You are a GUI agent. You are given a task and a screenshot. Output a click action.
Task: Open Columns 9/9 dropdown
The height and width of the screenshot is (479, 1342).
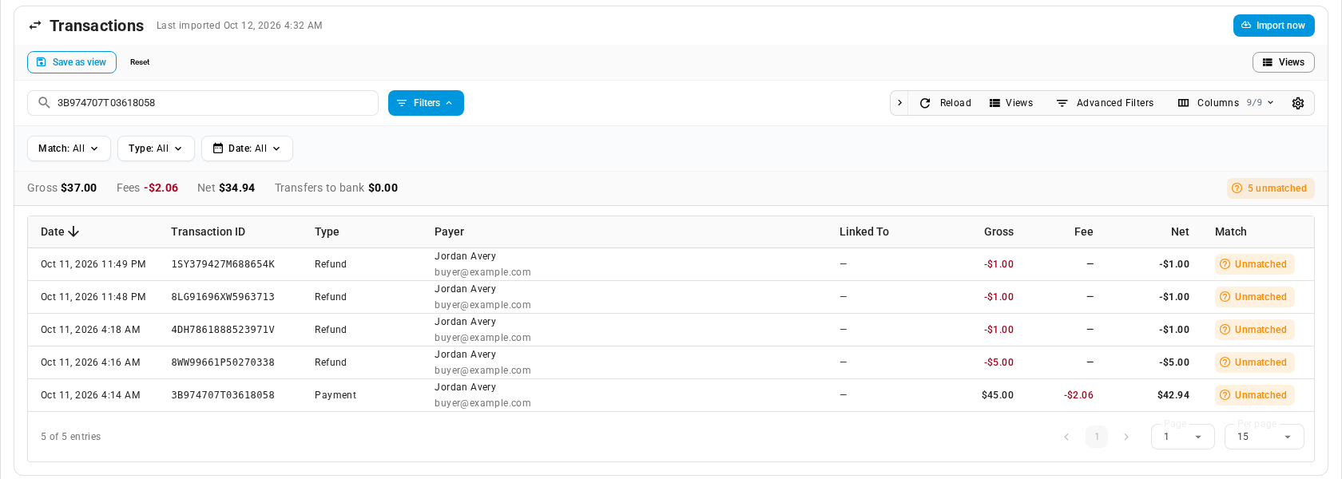coord(1226,103)
